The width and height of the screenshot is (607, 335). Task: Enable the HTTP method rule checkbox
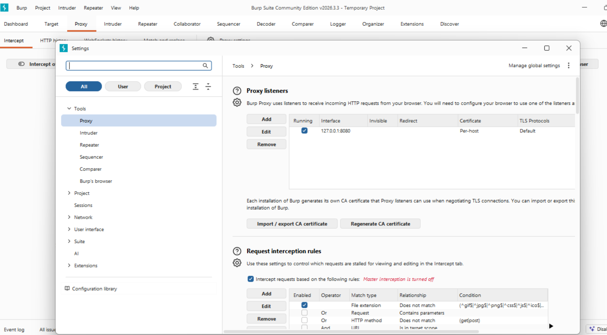(304, 320)
